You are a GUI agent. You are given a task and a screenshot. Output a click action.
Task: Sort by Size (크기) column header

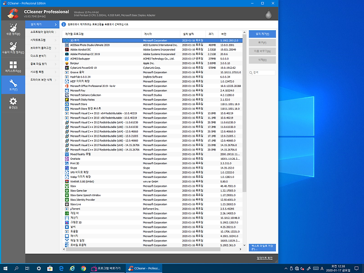212,34
